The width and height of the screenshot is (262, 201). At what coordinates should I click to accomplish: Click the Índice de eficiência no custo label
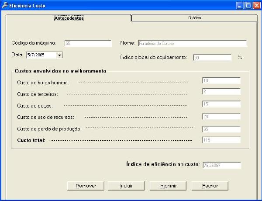pyautogui.click(x=163, y=164)
